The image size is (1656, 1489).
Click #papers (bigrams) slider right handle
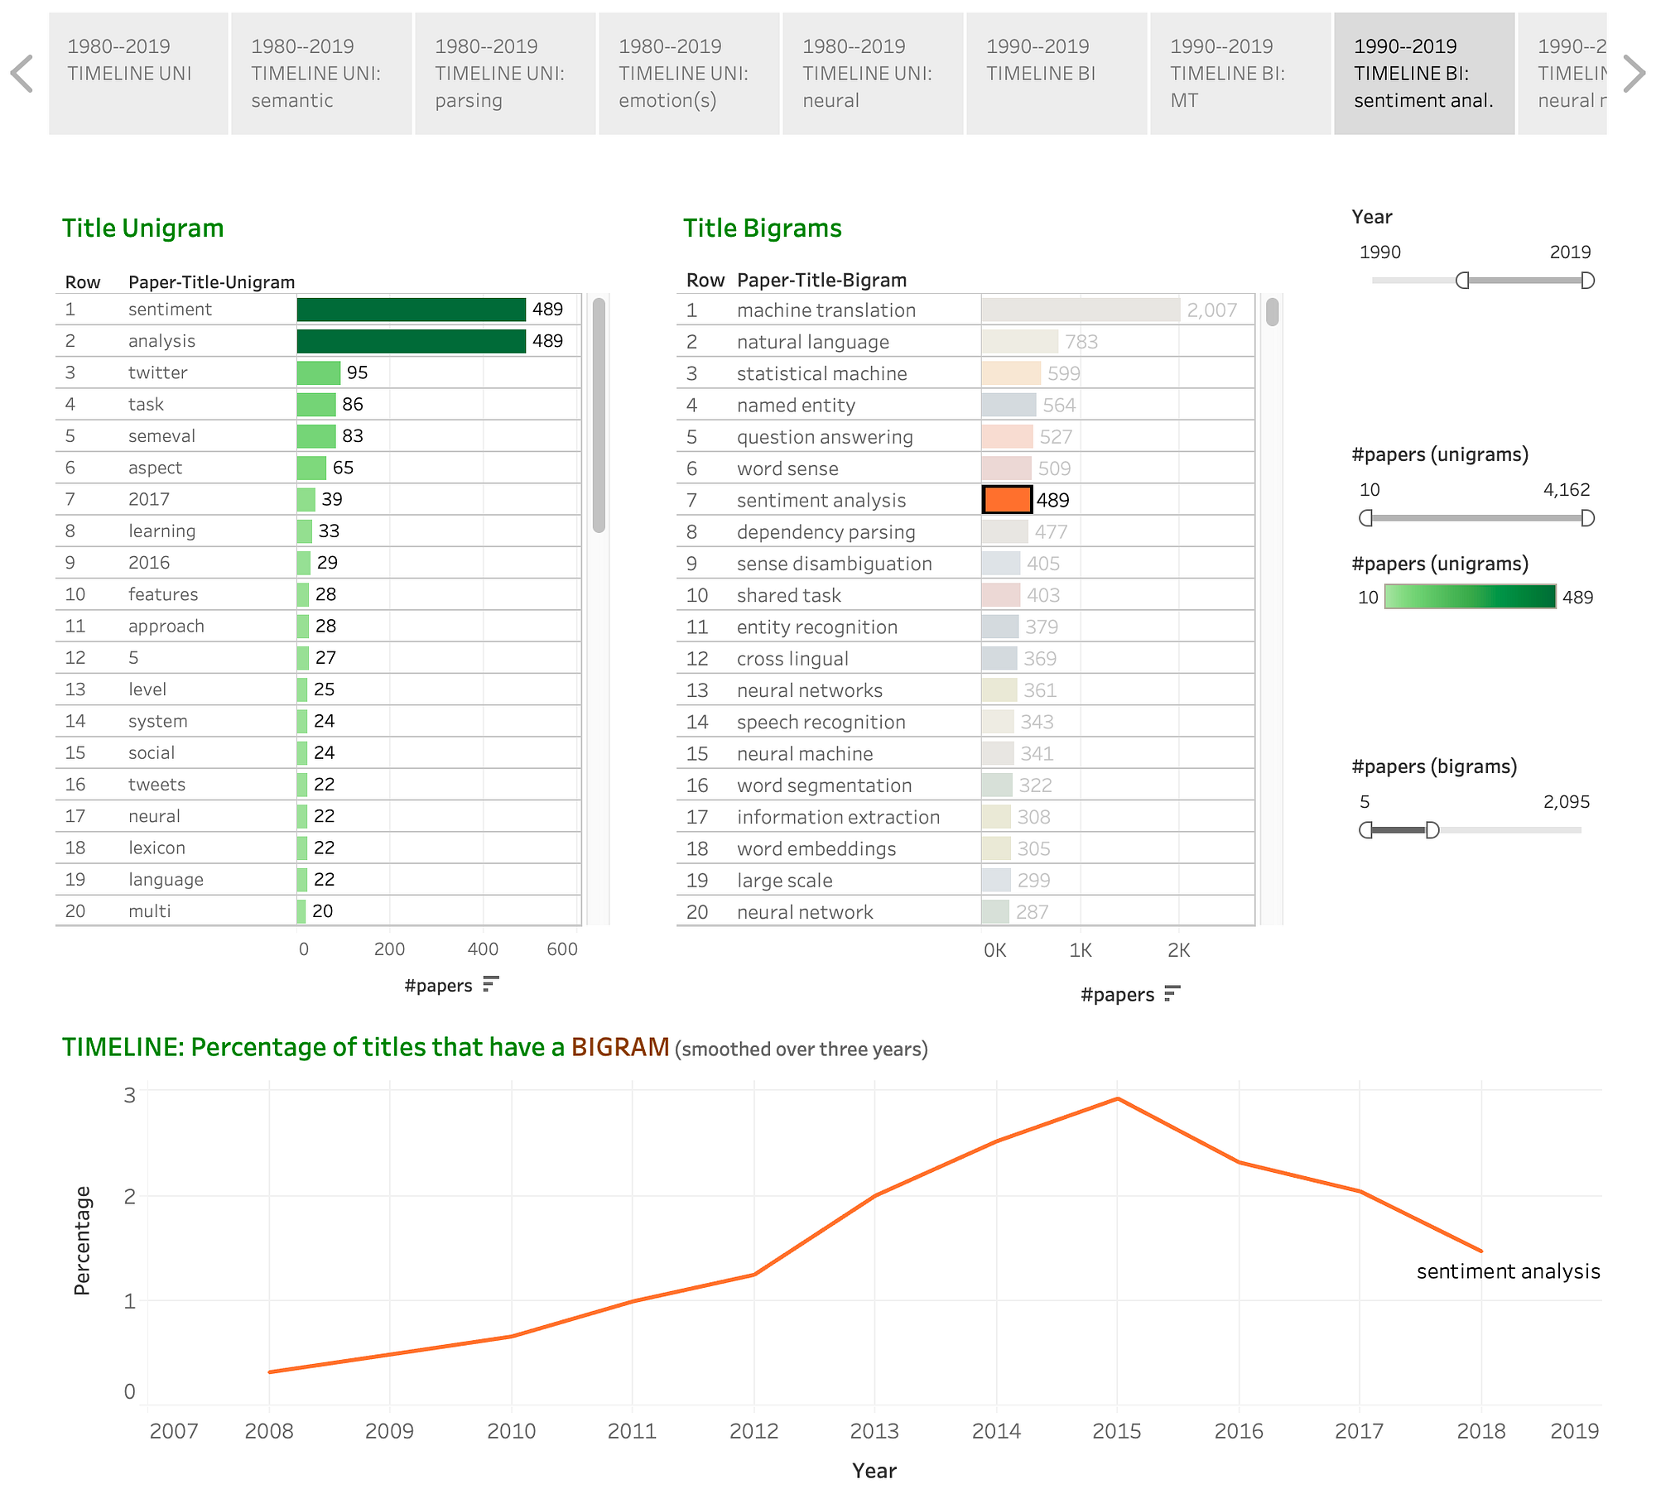(1432, 830)
